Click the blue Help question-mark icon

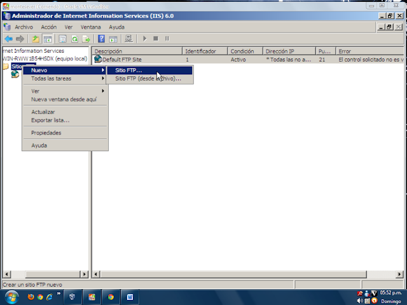(101, 39)
